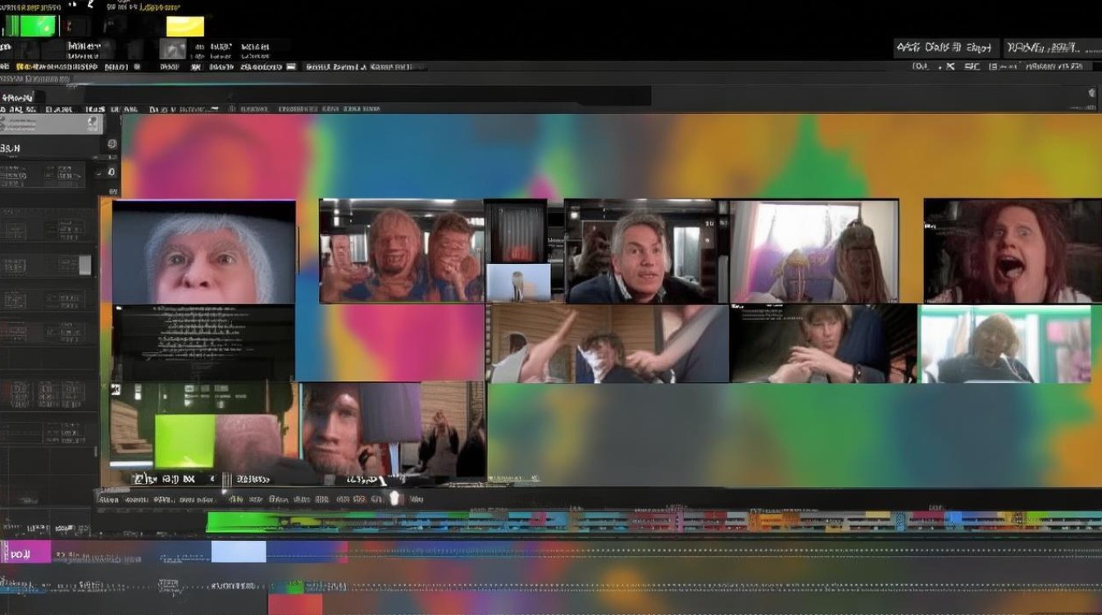Select the red clip on the bottom timeline track
The image size is (1102, 615).
(295, 604)
